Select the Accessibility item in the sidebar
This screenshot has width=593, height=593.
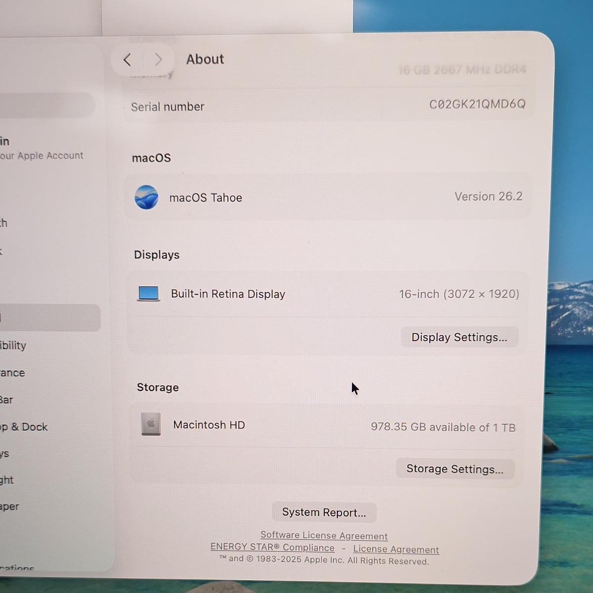click(x=13, y=345)
